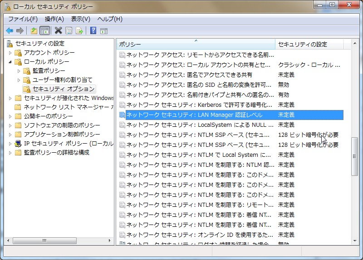Expand the ユーザー権利の割り当て node
The width and height of the screenshot is (363, 260).
[19, 80]
